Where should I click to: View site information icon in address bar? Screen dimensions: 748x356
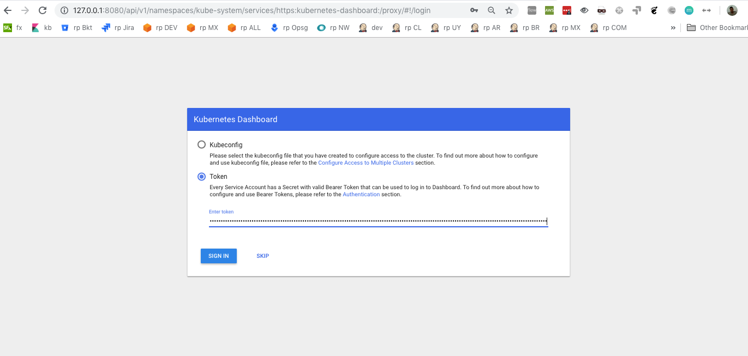64,10
